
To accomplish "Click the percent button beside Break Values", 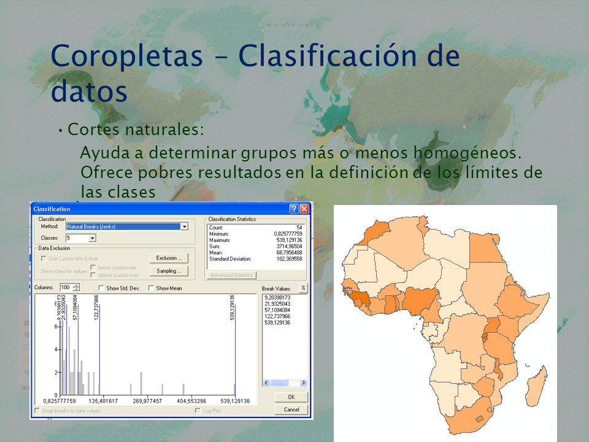I will click(x=303, y=288).
